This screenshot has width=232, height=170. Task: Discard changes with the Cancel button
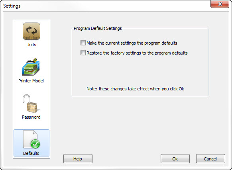[x=210, y=159]
